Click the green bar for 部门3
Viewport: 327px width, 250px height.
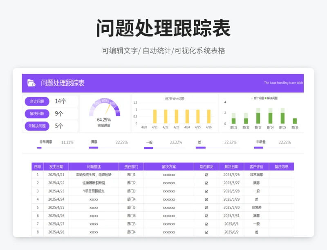tap(258, 118)
